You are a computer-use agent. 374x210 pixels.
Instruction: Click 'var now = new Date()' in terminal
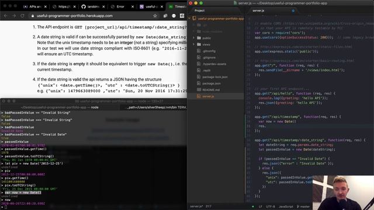click(x=23, y=192)
